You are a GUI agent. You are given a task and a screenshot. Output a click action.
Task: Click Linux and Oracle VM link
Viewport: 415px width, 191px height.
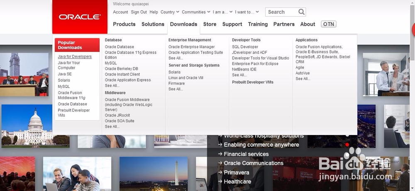click(x=186, y=77)
